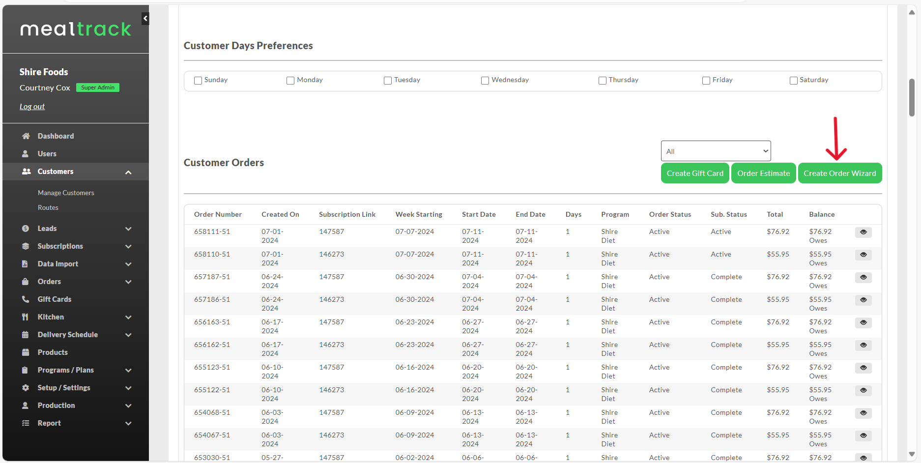This screenshot has width=921, height=463.
Task: Click the page scrollbar up arrow
Action: [x=912, y=12]
